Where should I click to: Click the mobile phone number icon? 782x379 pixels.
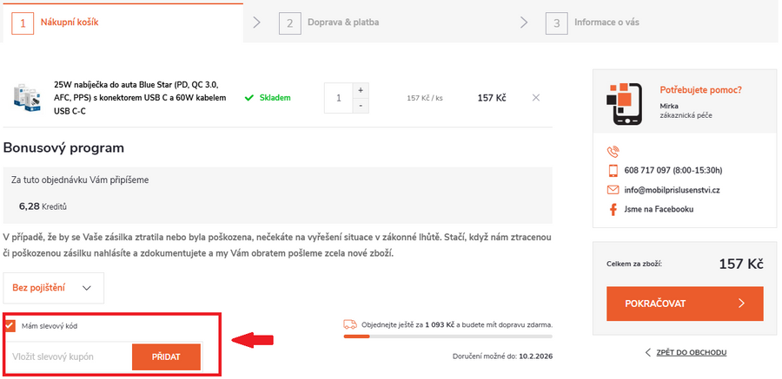[613, 170]
